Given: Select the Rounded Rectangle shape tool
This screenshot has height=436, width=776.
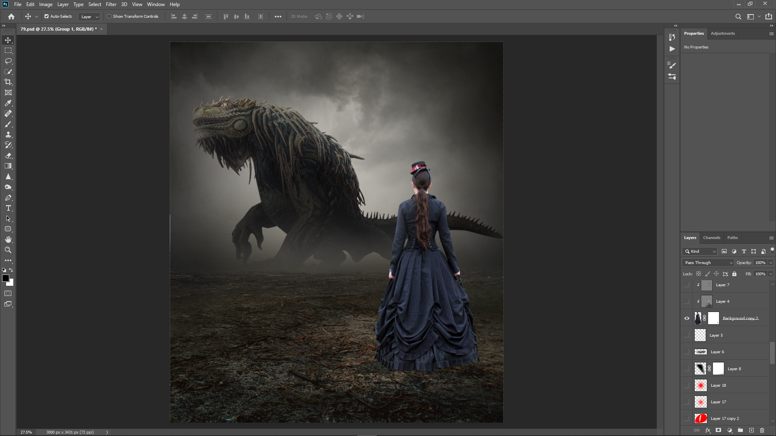Looking at the screenshot, I should (8, 229).
